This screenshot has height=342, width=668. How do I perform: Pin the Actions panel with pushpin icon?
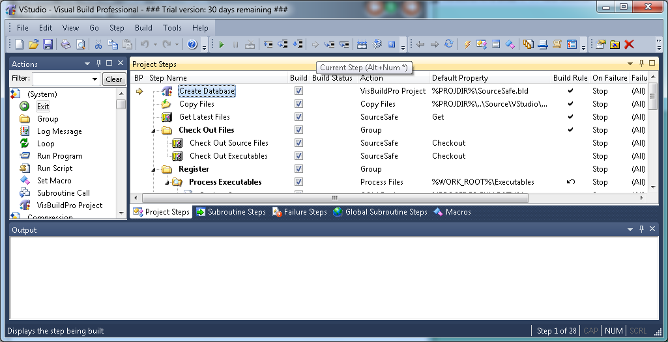[99, 63]
